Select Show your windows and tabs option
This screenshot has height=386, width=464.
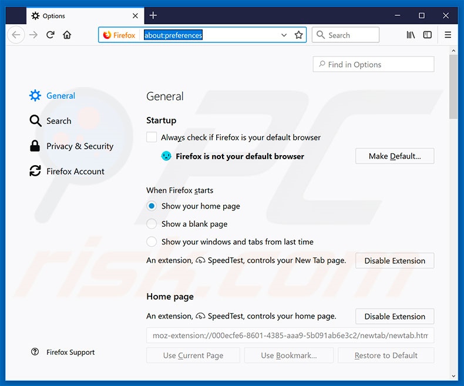(152, 241)
